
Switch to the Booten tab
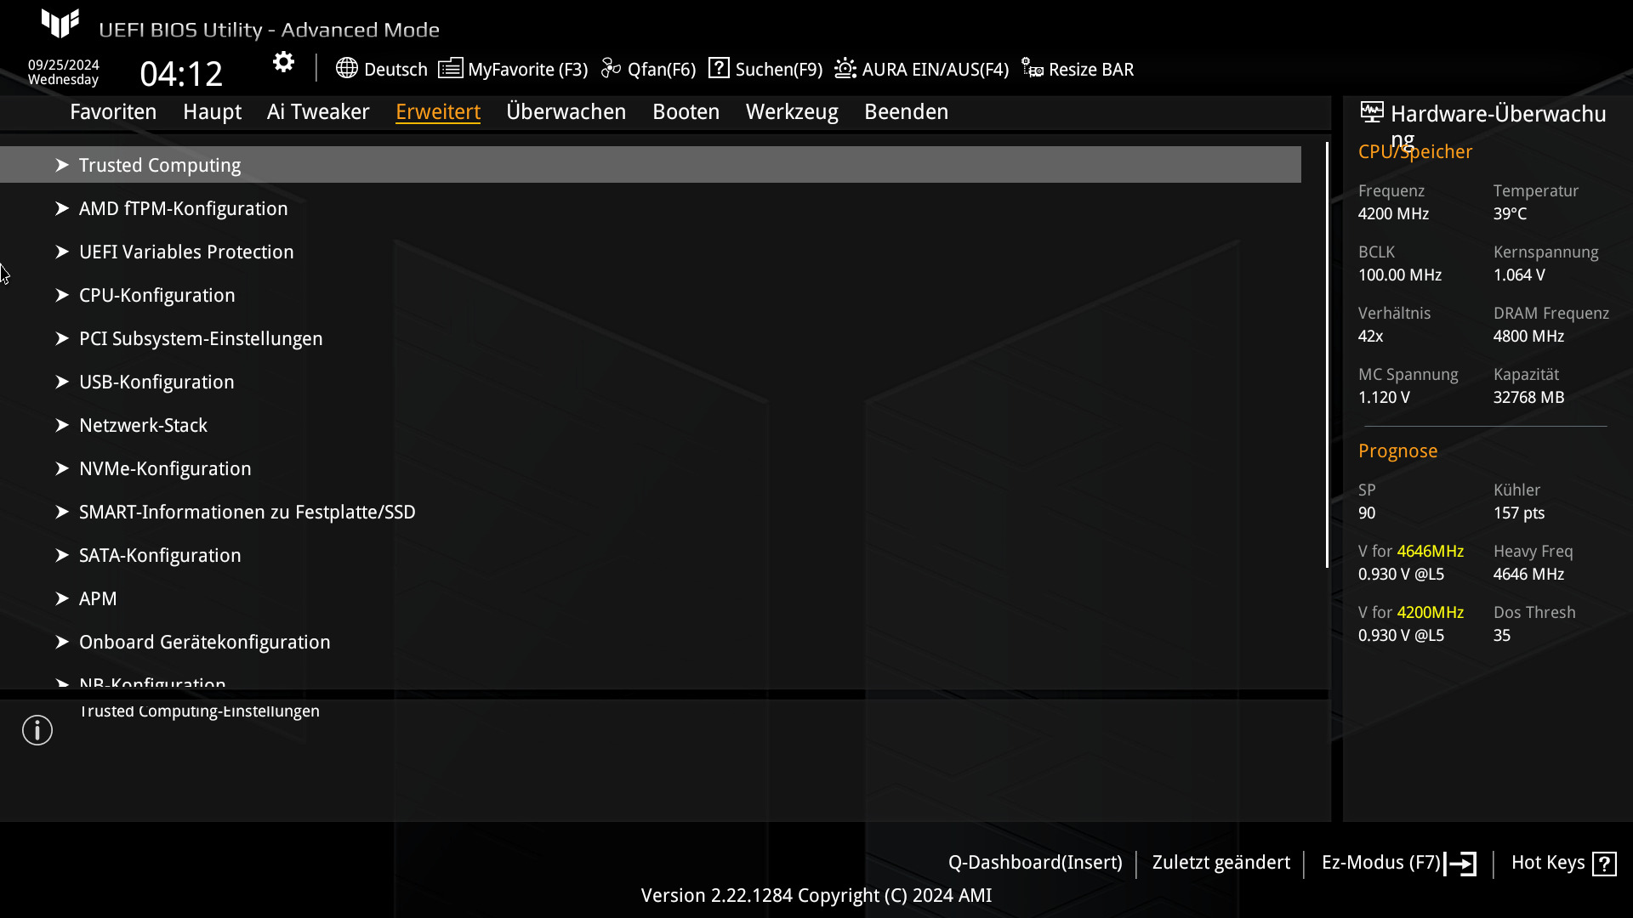[686, 111]
